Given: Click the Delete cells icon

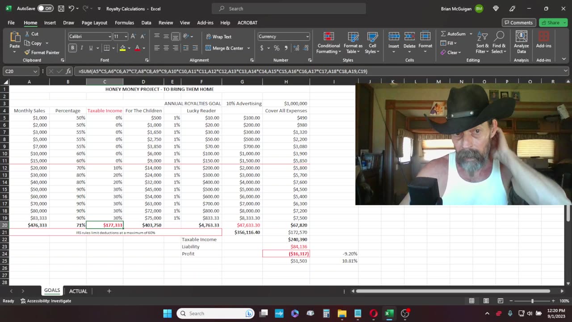Looking at the screenshot, I should pos(409,38).
